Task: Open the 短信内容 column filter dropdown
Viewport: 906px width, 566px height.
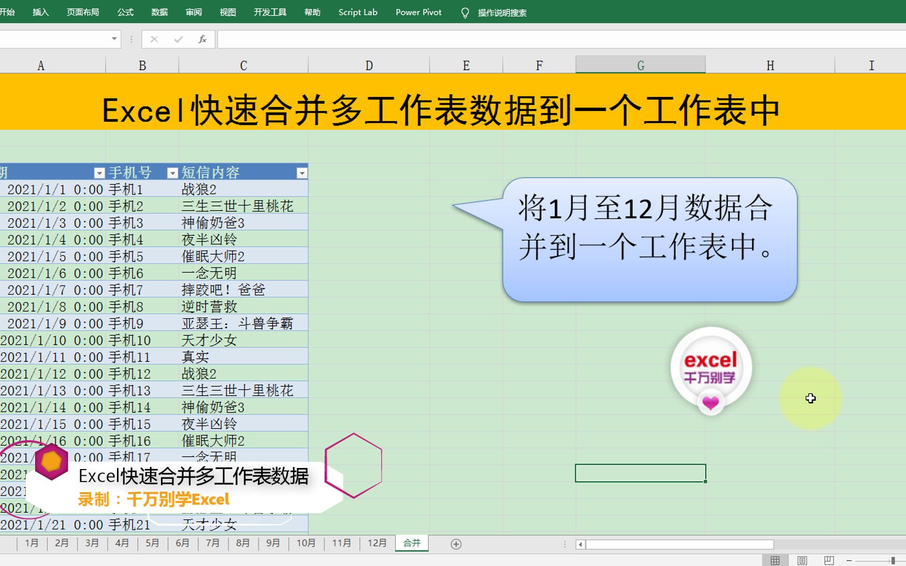Action: click(x=301, y=173)
